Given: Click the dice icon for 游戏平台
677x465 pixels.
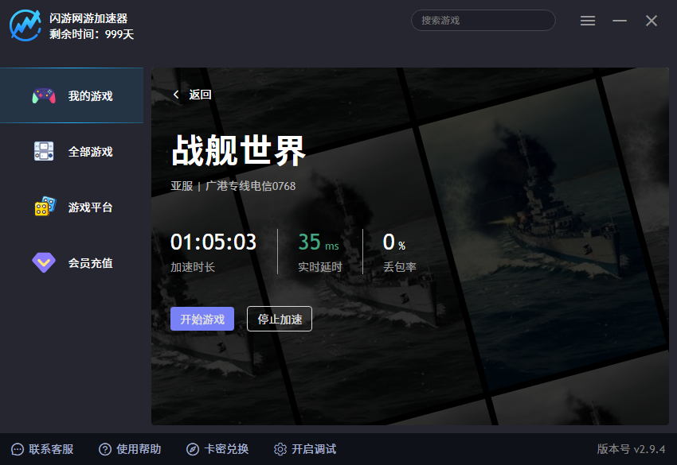Looking at the screenshot, I should coord(45,207).
